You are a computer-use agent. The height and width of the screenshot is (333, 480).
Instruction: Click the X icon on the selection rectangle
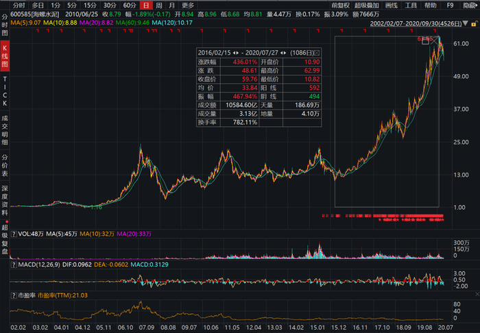(435, 41)
